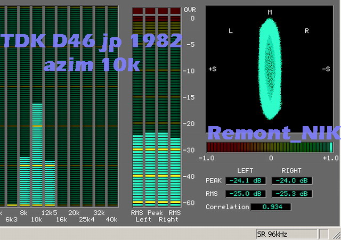Click the M label atop the vectorscope

(x=270, y=12)
